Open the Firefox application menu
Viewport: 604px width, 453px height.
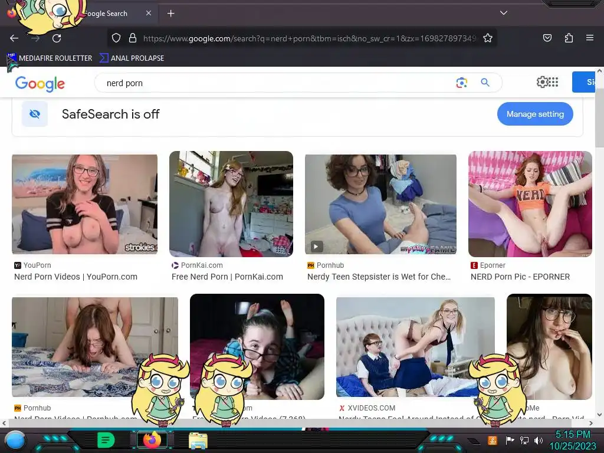590,38
